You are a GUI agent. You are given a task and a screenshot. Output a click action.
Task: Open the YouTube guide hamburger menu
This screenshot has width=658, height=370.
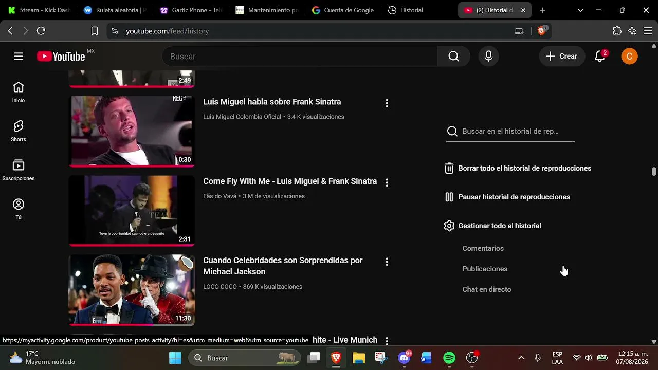tap(19, 57)
